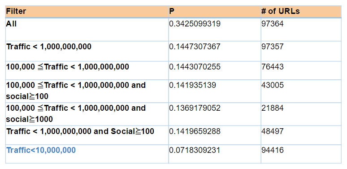Click the P value 0.1443070255
347x169 pixels.
coord(195,67)
